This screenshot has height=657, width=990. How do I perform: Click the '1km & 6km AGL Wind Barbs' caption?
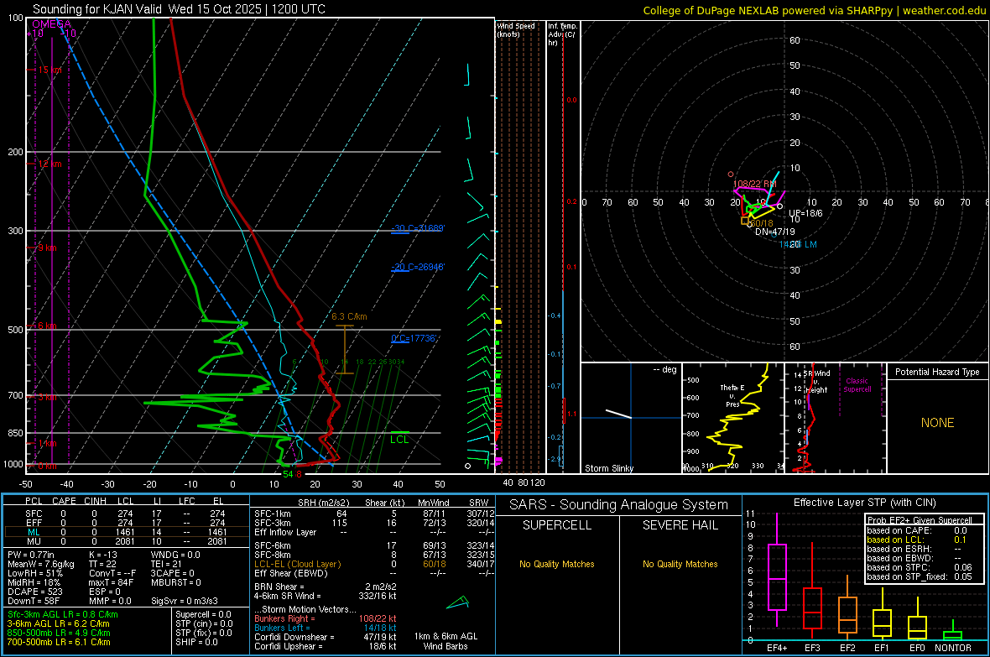coord(445,641)
